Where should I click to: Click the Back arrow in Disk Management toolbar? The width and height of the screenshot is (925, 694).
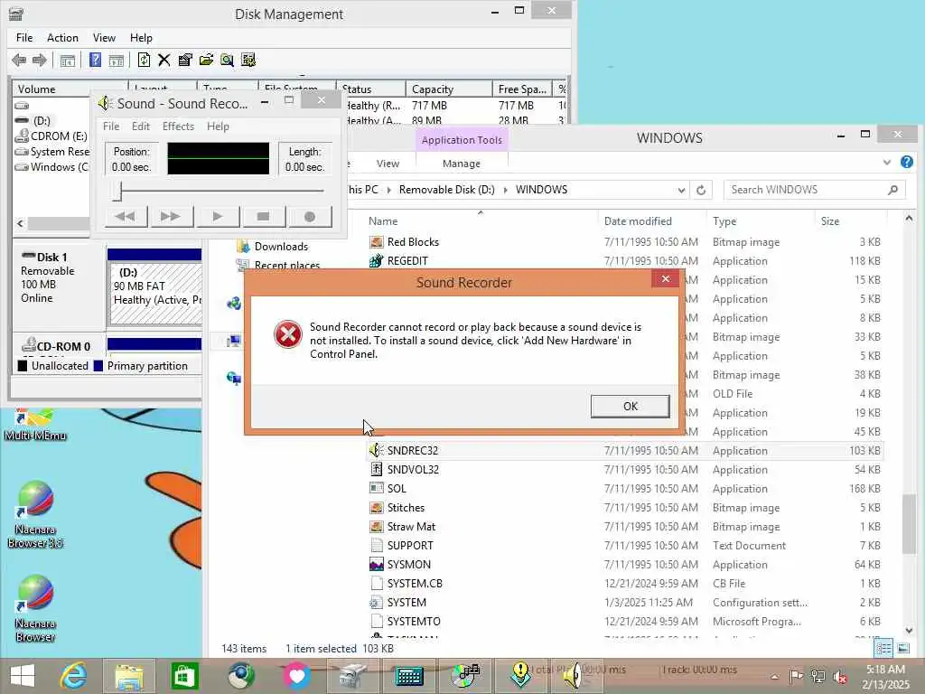(19, 60)
